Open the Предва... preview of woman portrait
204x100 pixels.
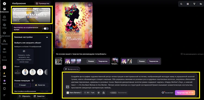pos(58,61)
